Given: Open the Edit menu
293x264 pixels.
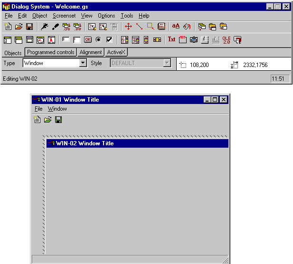Looking at the screenshot, I should pos(22,16).
